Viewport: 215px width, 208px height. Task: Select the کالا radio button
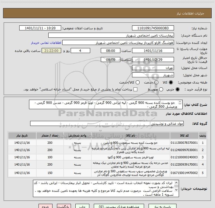[x=171, y=82]
